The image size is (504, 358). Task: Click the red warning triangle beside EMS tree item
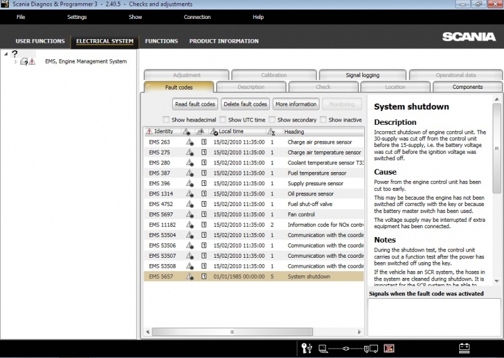[x=32, y=61]
